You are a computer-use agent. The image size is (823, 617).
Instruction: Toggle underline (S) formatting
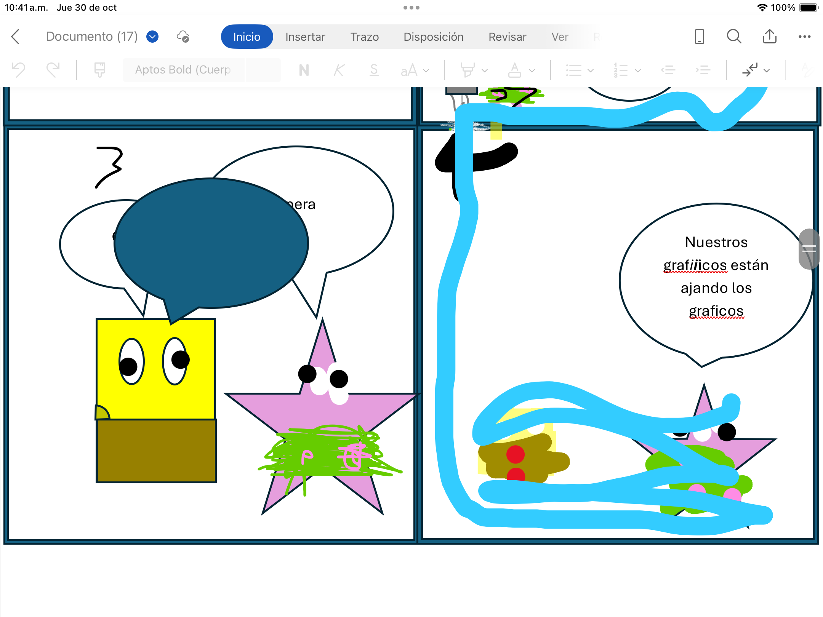pos(374,70)
